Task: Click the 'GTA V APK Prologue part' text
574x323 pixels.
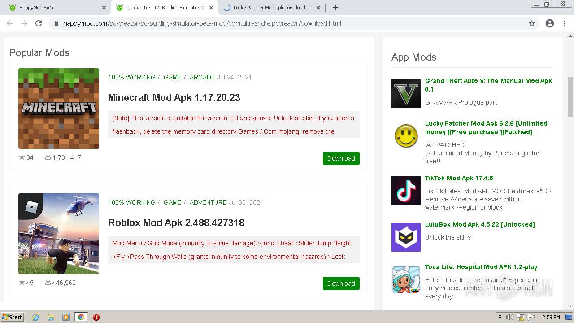Action: pos(461,102)
